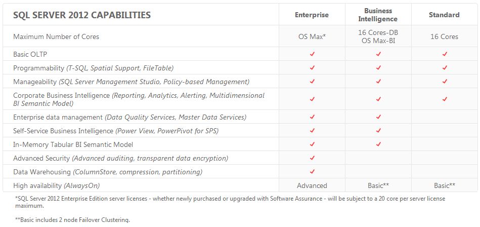This screenshot has height=227, width=480.
Task: Click the Maximum Number of Cores row label
Action: pyautogui.click(x=56, y=36)
